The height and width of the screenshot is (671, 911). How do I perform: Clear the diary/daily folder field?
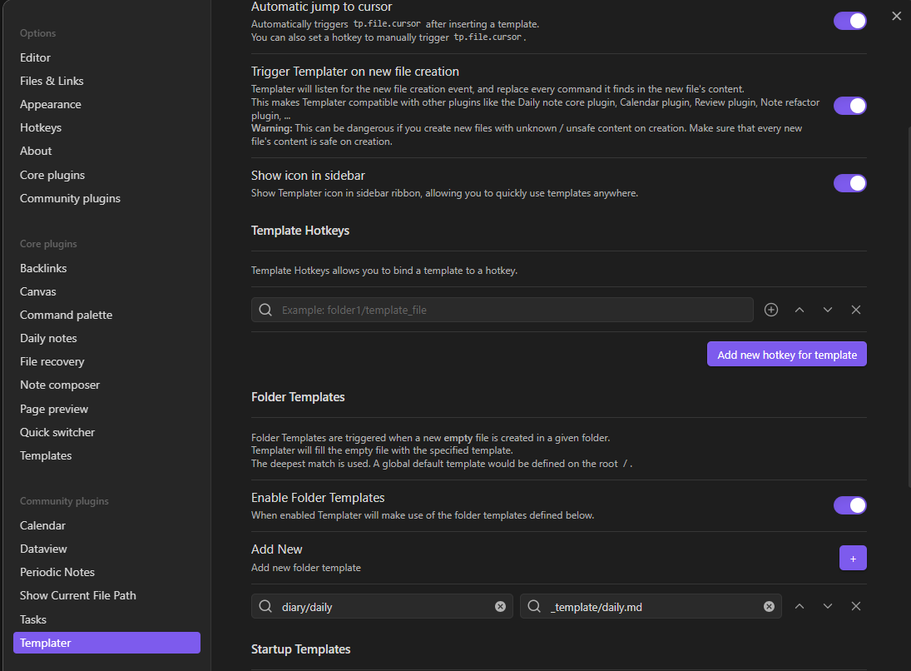(500, 606)
